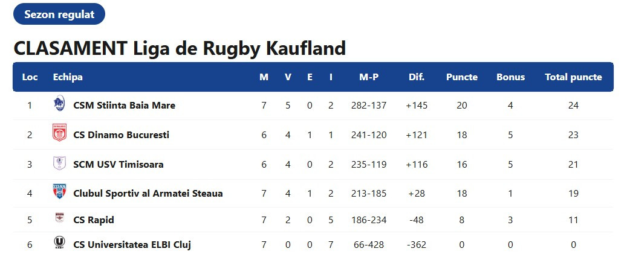Click the Steaua club crest icon
The width and height of the screenshot is (630, 266).
tap(59, 193)
